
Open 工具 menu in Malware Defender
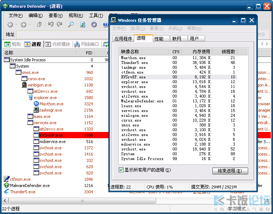96,16
